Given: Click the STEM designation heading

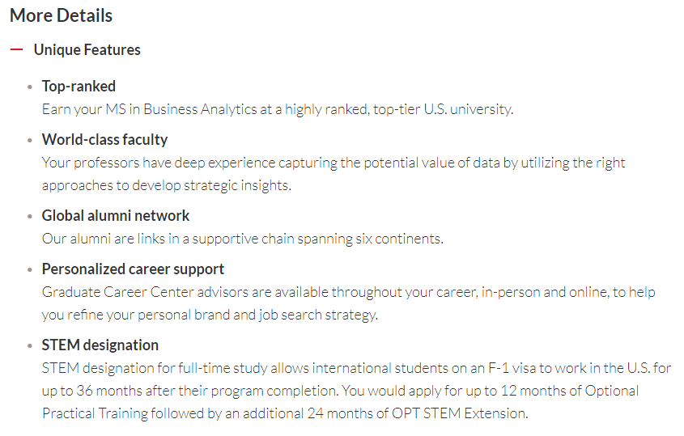Looking at the screenshot, I should (100, 345).
